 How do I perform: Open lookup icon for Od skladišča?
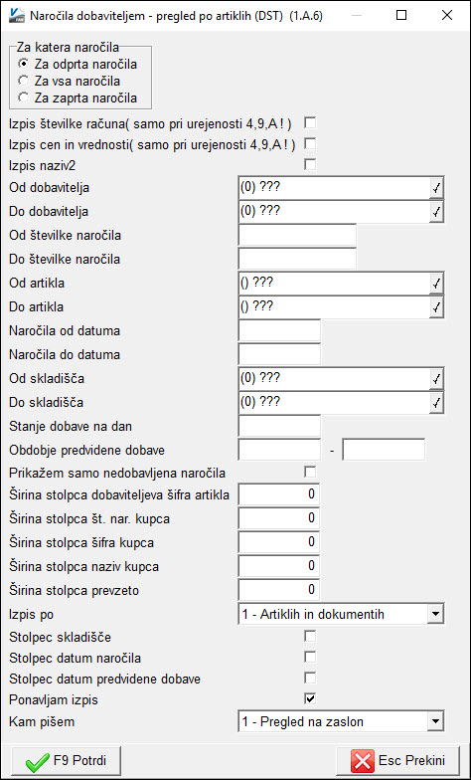[x=437, y=380]
